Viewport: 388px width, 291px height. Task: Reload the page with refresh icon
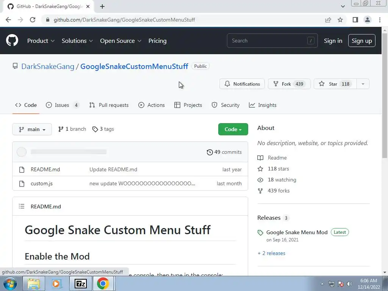[x=33, y=20]
